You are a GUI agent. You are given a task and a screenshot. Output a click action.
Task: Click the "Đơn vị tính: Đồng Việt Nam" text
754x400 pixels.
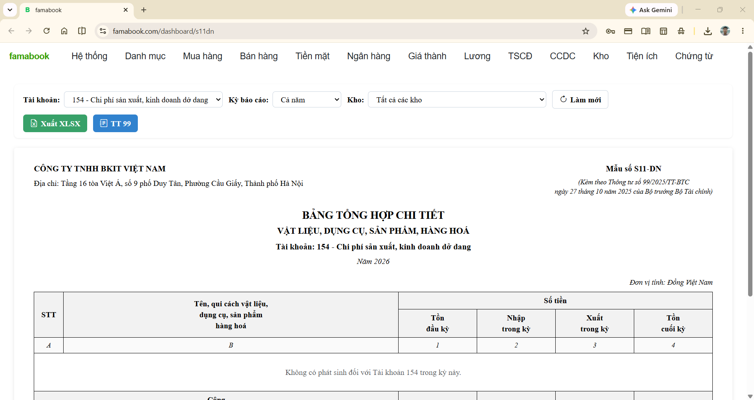click(x=671, y=282)
